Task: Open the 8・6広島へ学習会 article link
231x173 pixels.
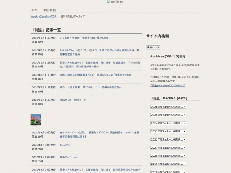Action: (x=84, y=38)
